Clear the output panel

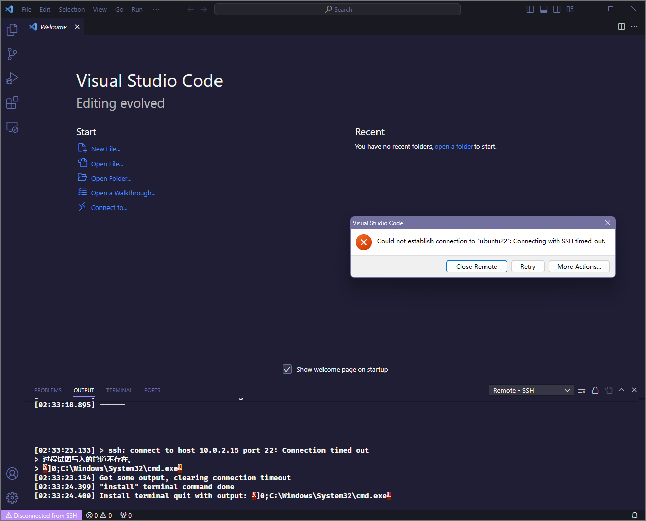(x=582, y=390)
